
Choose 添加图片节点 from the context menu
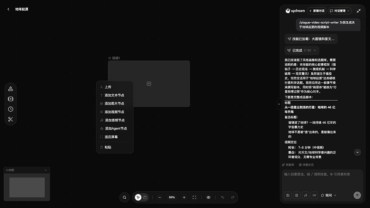click(115, 104)
